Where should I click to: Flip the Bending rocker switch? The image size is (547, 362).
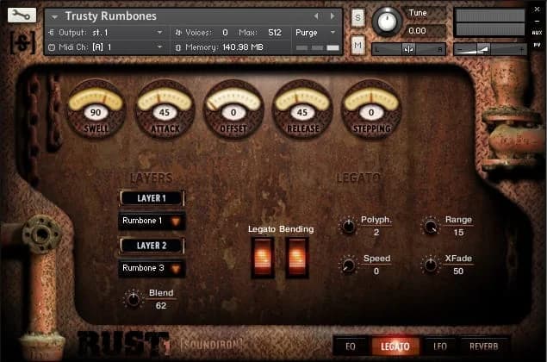(297, 259)
